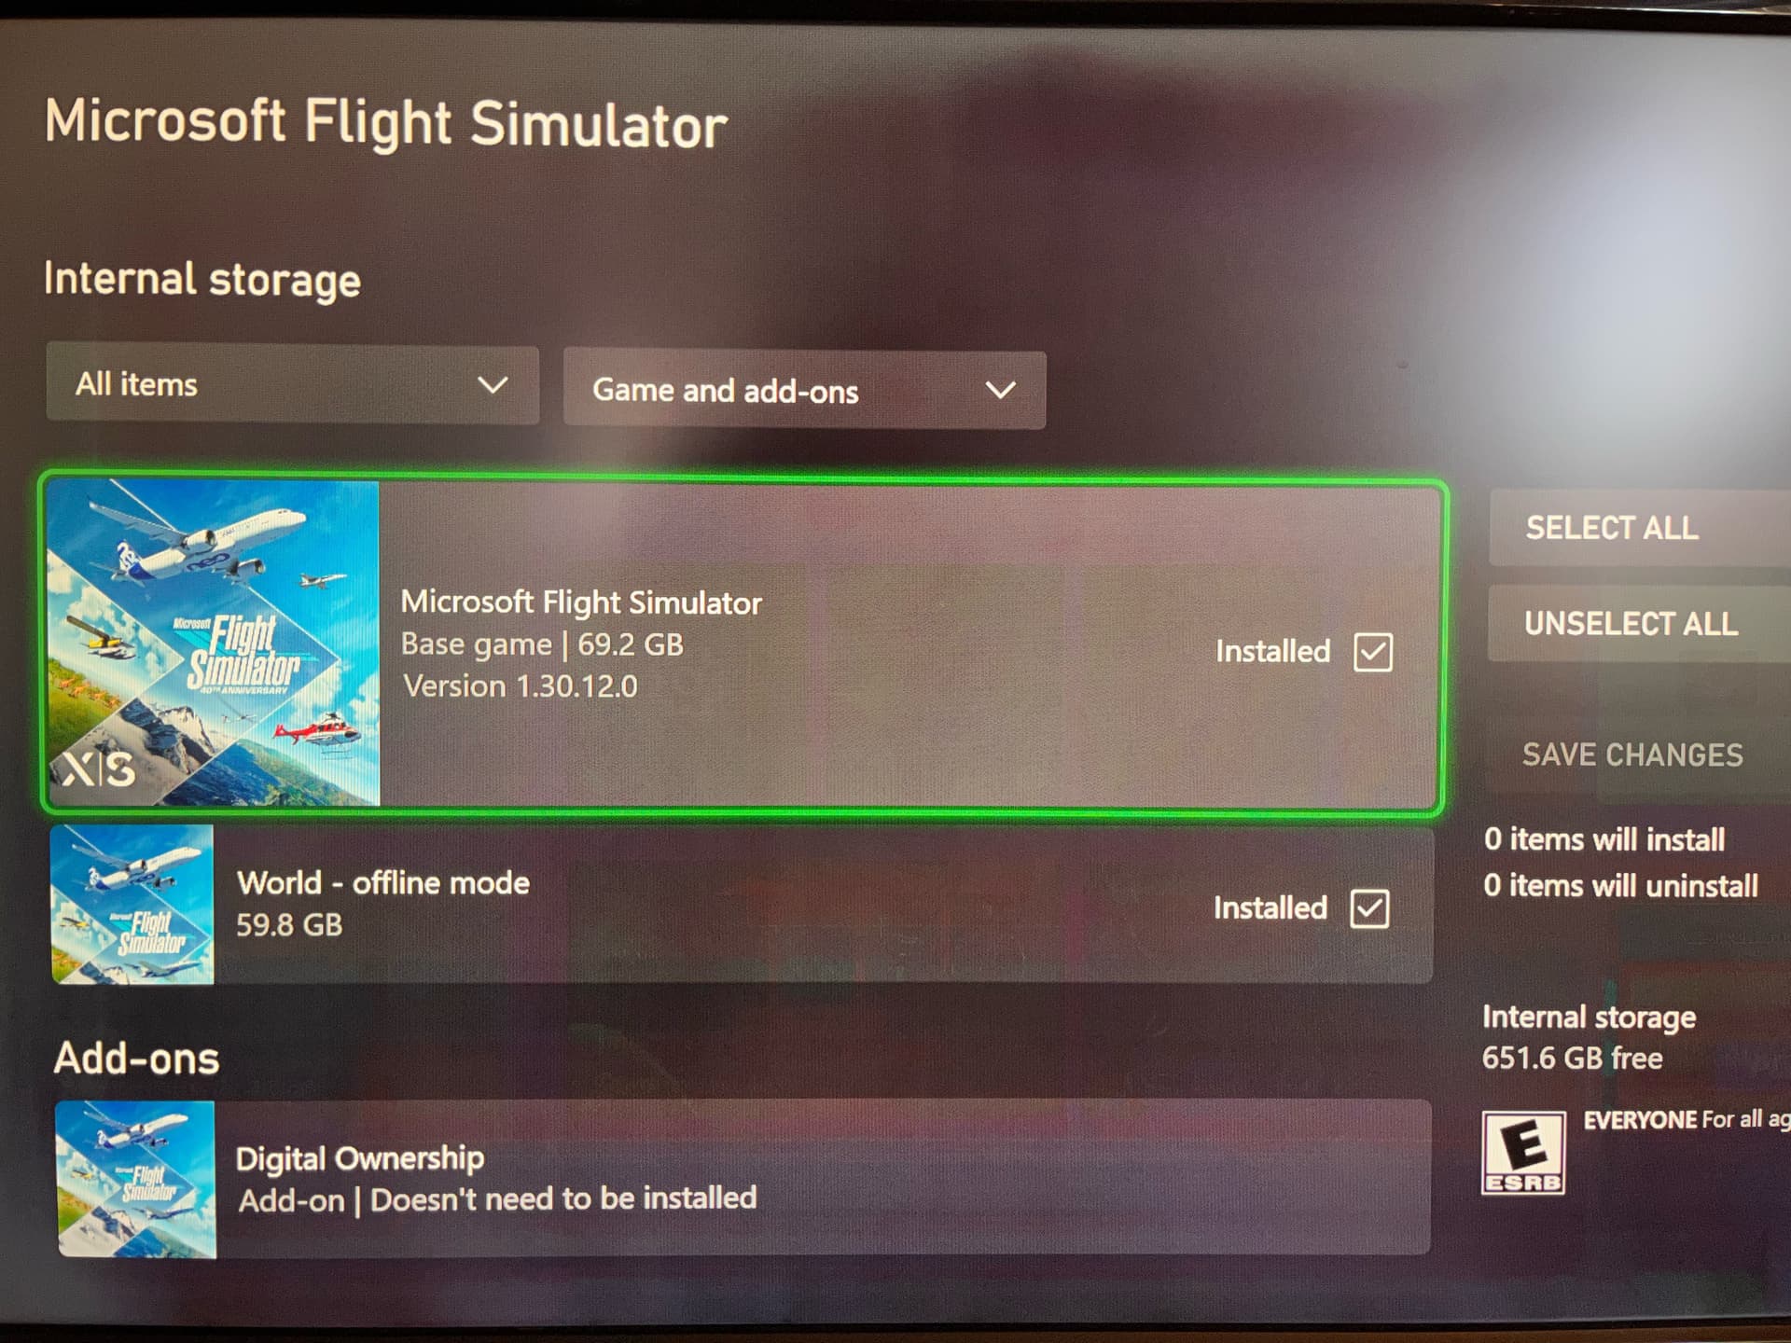Uncheck the Installed checkbox for base game
The height and width of the screenshot is (1343, 1791).
1373,652
